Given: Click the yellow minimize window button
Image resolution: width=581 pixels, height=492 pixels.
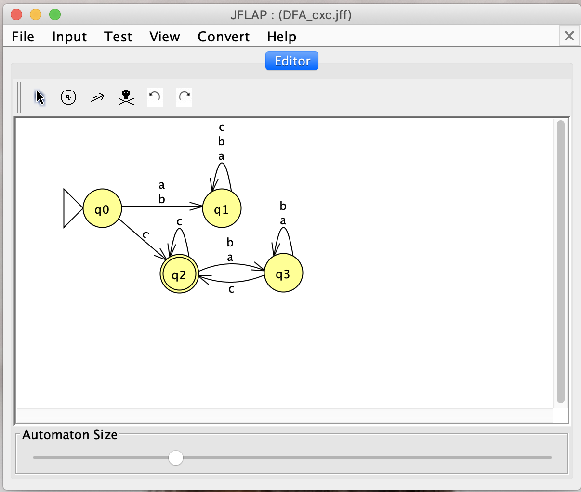Looking at the screenshot, I should 36,14.
